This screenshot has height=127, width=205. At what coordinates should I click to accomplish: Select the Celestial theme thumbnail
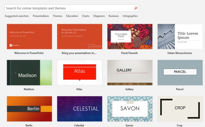click(80, 109)
